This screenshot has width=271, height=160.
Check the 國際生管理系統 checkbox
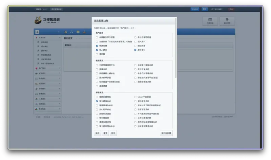(x=135, y=82)
